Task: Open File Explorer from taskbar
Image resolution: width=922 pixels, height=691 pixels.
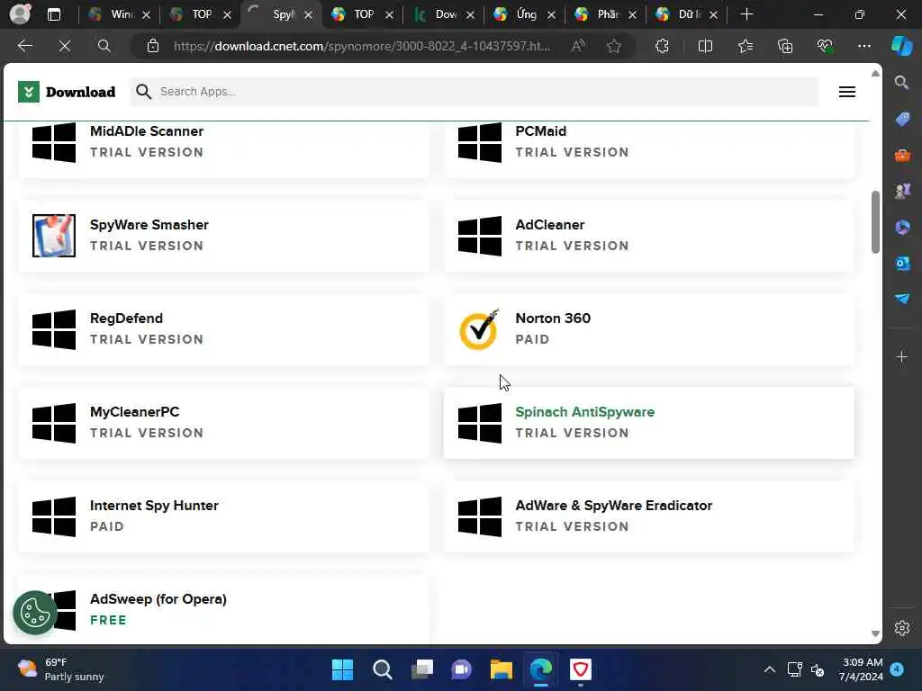Action: pos(501,669)
